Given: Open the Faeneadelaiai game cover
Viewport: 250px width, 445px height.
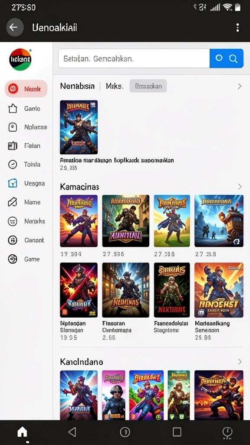Looking at the screenshot, I should (172, 290).
